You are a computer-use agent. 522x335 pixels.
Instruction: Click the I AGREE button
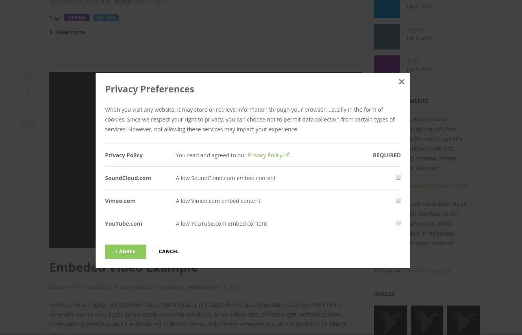[125, 252]
